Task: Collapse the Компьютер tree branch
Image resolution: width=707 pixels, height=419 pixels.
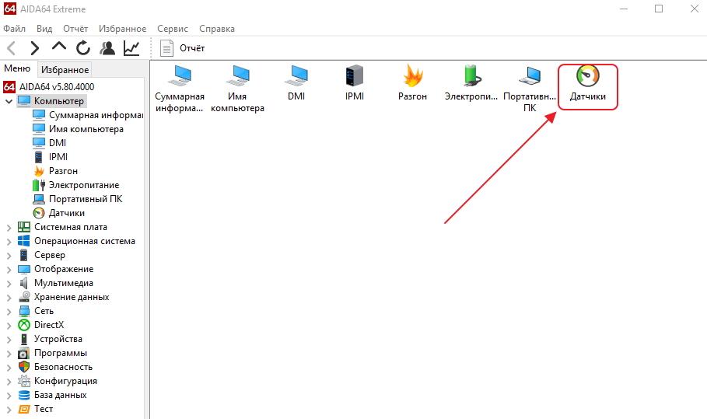Action: point(9,101)
